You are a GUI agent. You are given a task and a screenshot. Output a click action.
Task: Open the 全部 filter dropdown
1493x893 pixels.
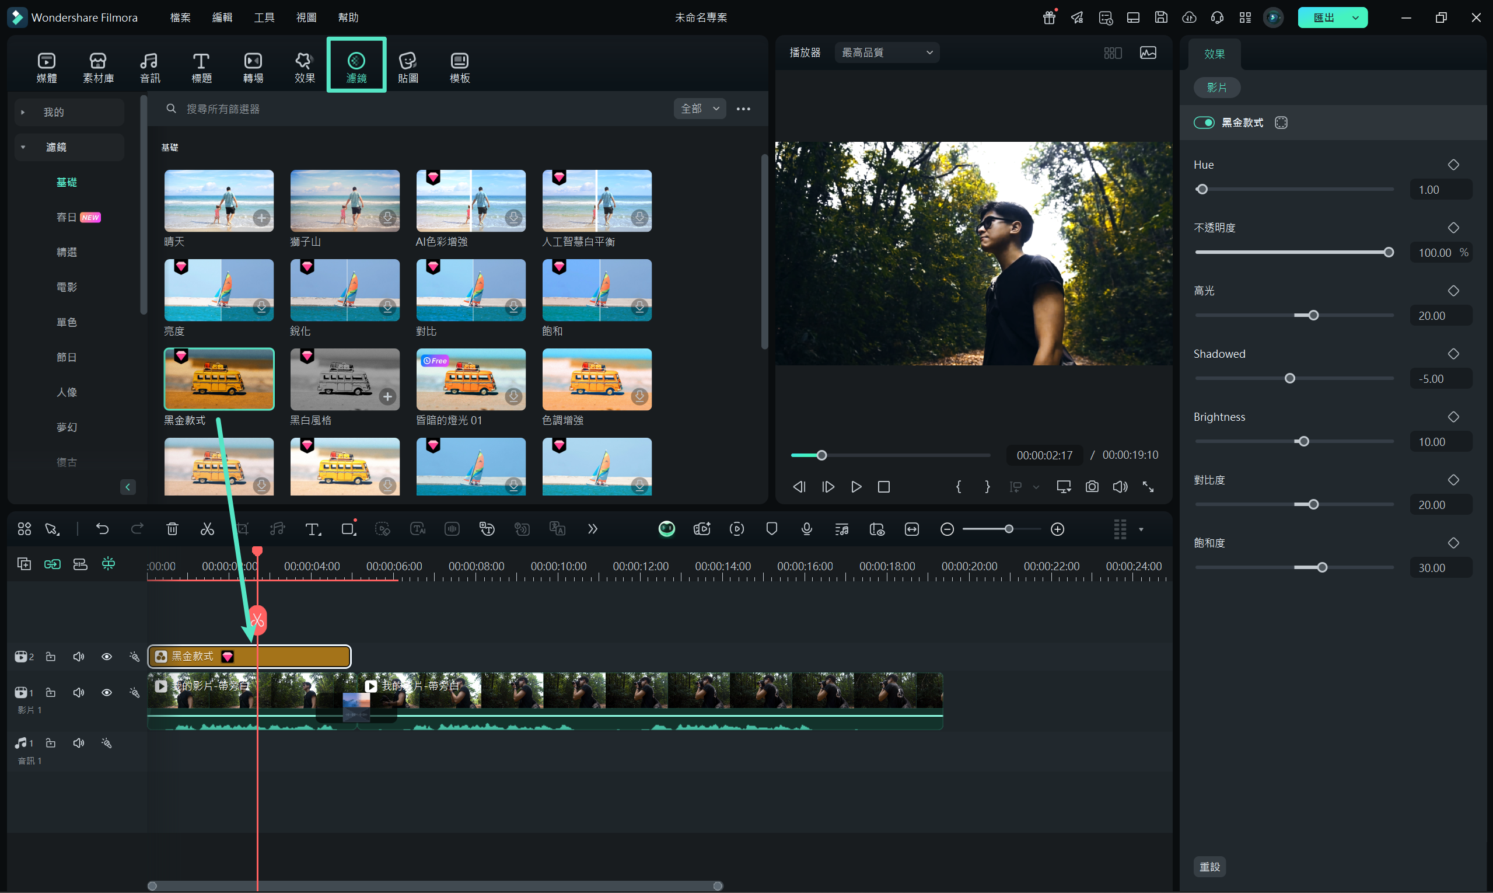click(700, 109)
